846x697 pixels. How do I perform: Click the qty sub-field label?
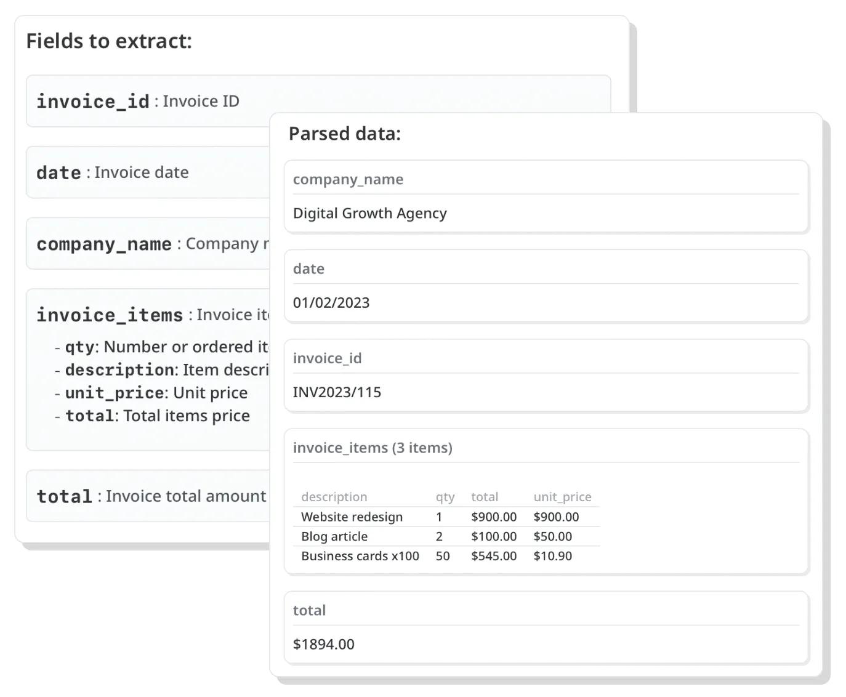coord(79,347)
